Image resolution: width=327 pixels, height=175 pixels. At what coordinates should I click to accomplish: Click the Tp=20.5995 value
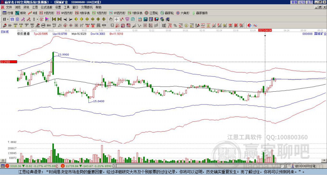pyautogui.click(x=41, y=34)
